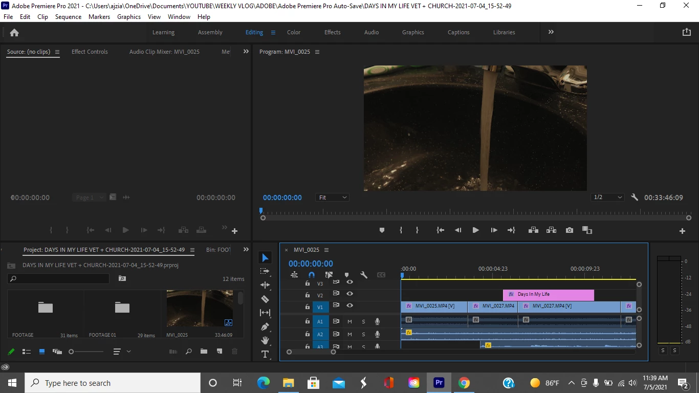Open Program monitor panel menu
699x393 pixels.
pos(317,52)
